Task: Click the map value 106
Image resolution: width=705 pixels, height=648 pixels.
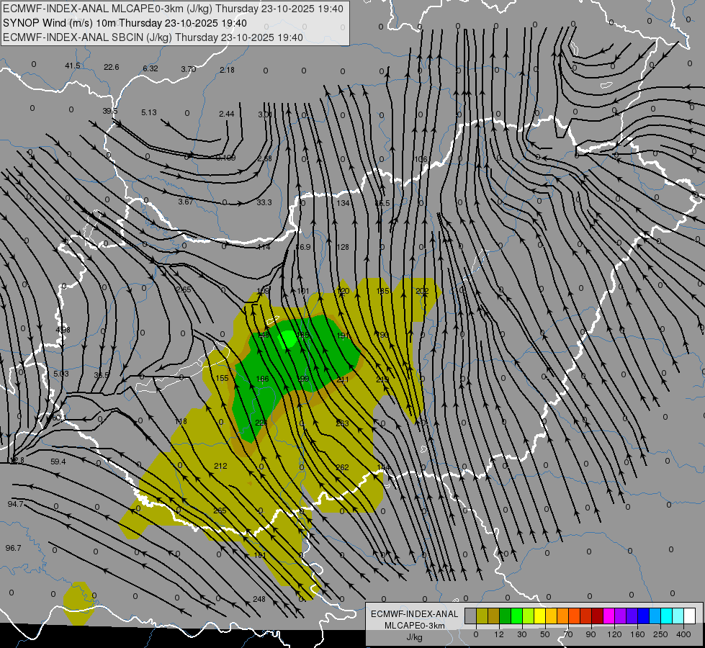Action: pos(421,159)
